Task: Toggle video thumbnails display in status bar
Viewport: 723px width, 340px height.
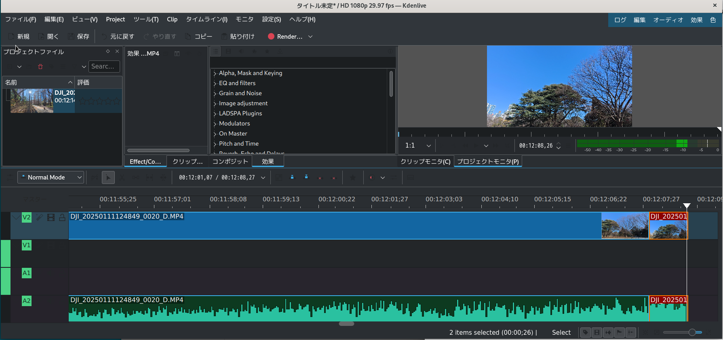Action: 597,332
